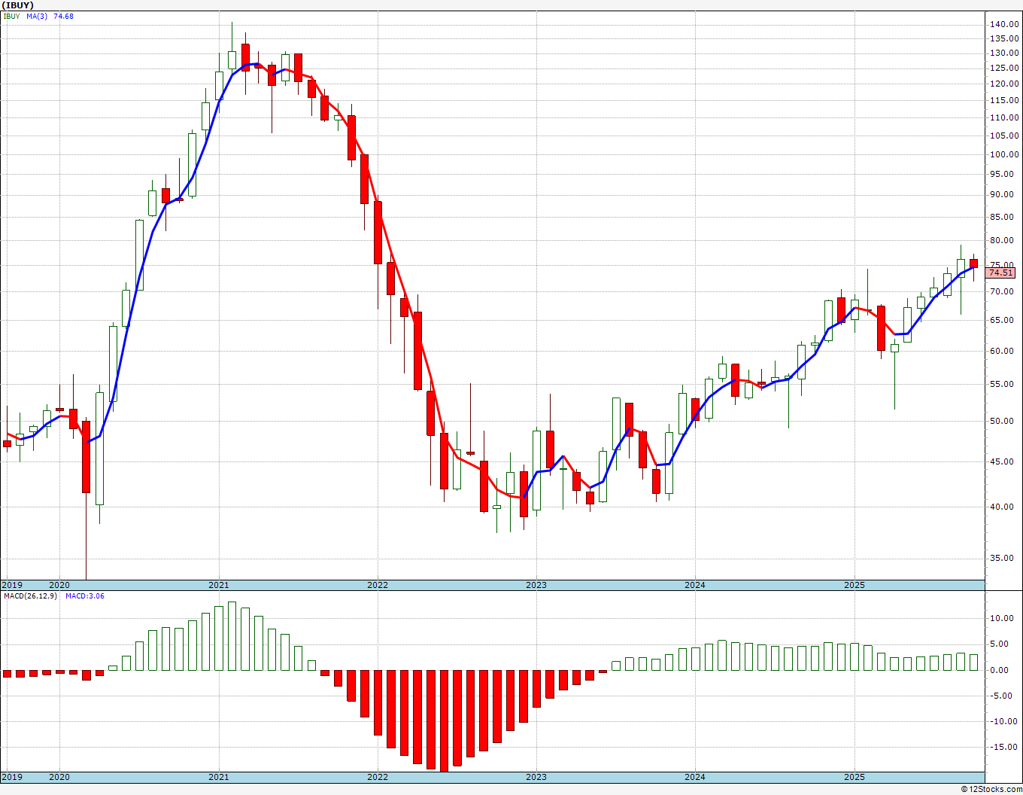Click the 100.00 price axis label
The image size is (1023, 795).
coord(1005,154)
